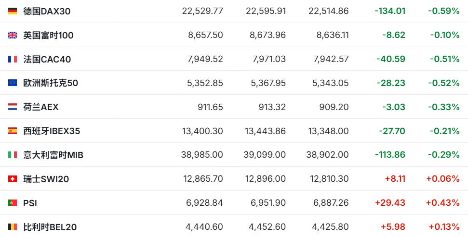This screenshot has width=468, height=237.
Task: Open the 荷兰AEX index link
Action: pyautogui.click(x=41, y=107)
